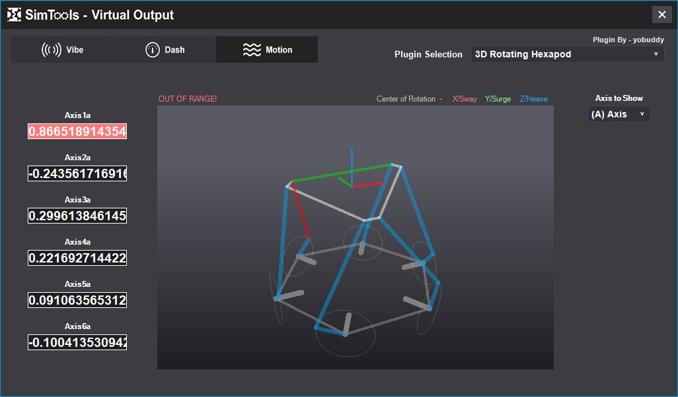Click the Axis2a value field

click(77, 173)
